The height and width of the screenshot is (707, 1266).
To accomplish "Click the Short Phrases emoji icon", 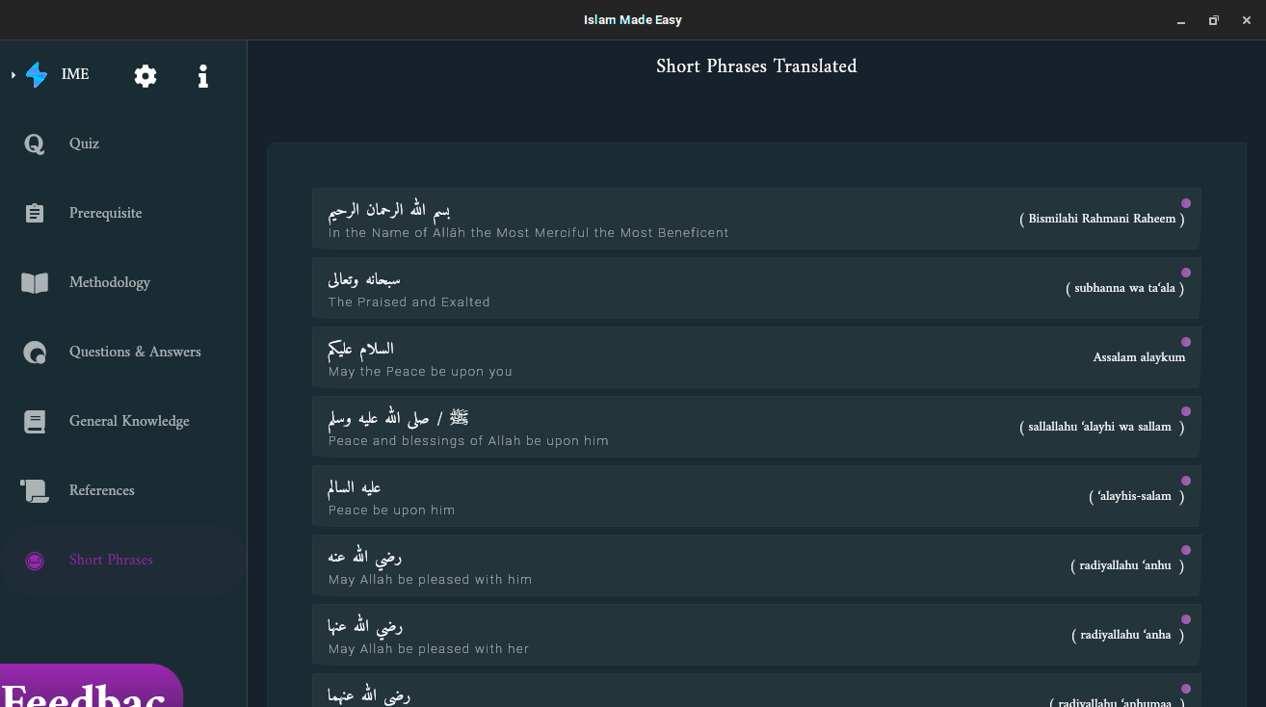I will (x=34, y=560).
